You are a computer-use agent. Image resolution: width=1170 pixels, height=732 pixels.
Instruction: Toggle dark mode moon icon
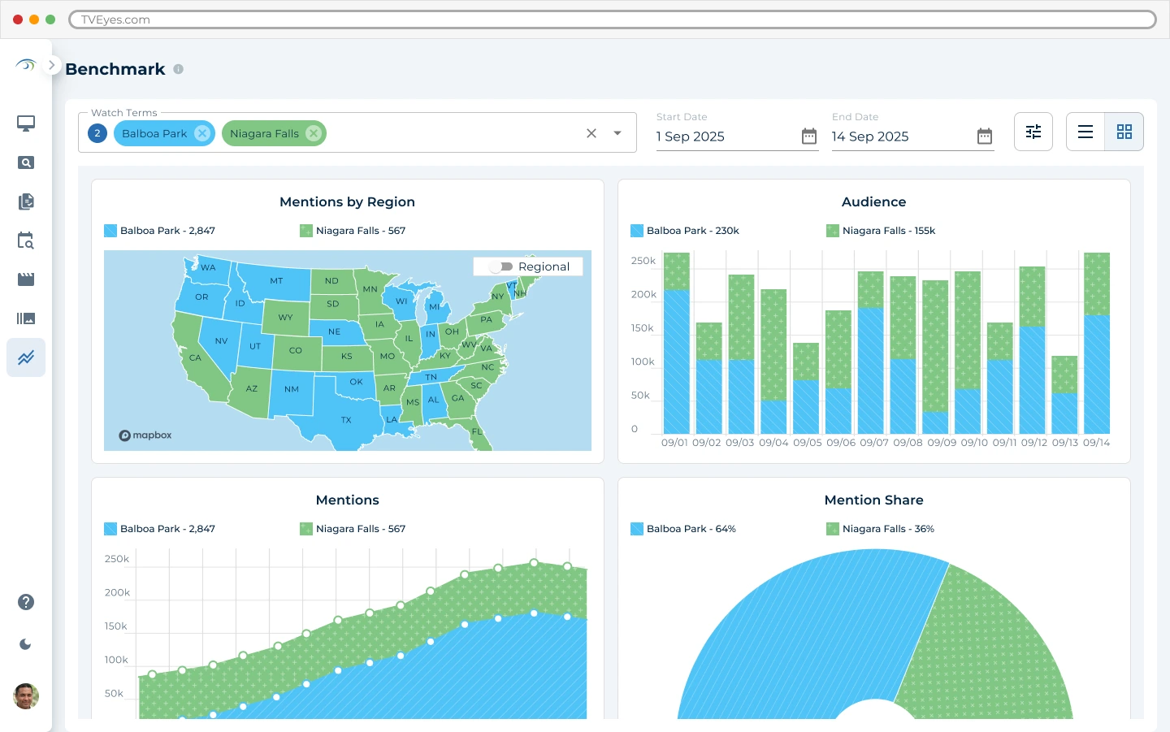point(26,644)
